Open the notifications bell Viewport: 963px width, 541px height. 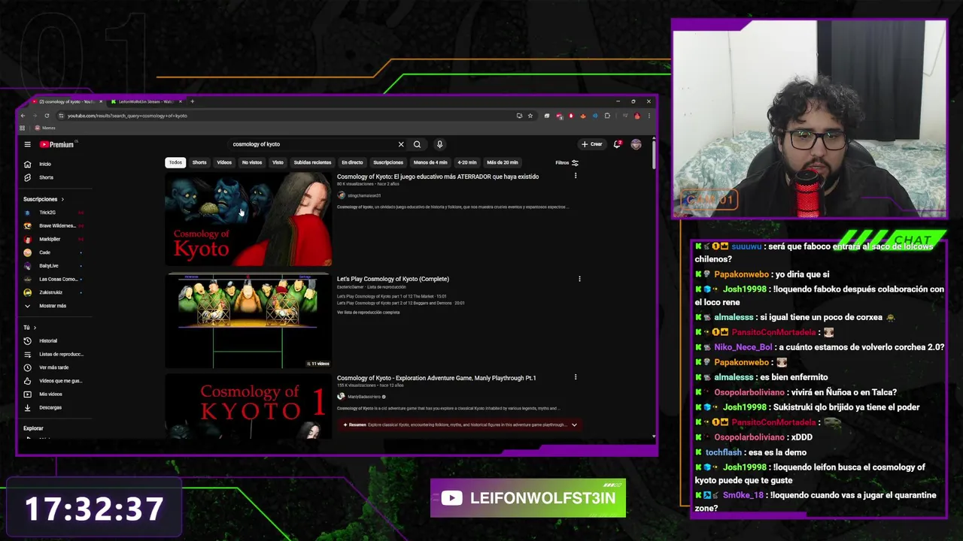(x=617, y=144)
